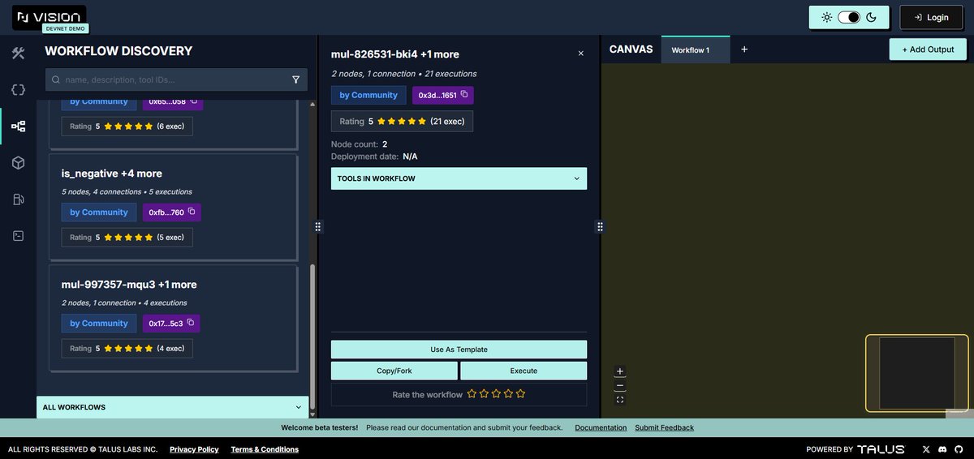
Task: Fit the canvas view to screen
Action: click(x=620, y=400)
